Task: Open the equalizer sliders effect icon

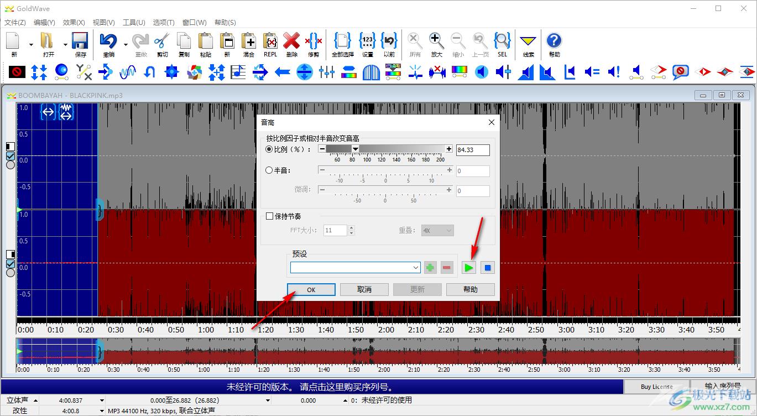Action: 327,72
